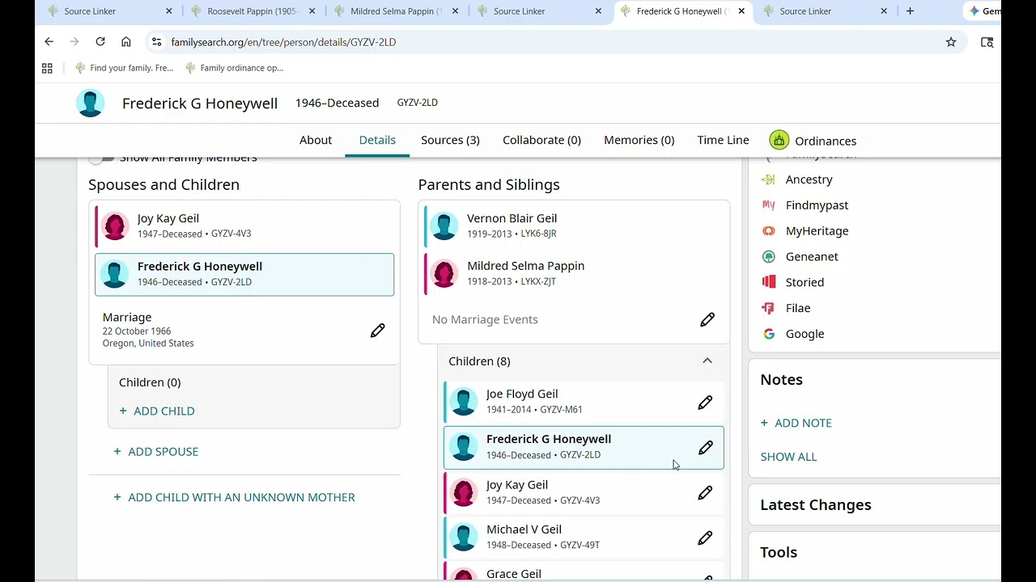Open the Sources (3) tab
Viewport: 1036px width, 582px height.
450,140
